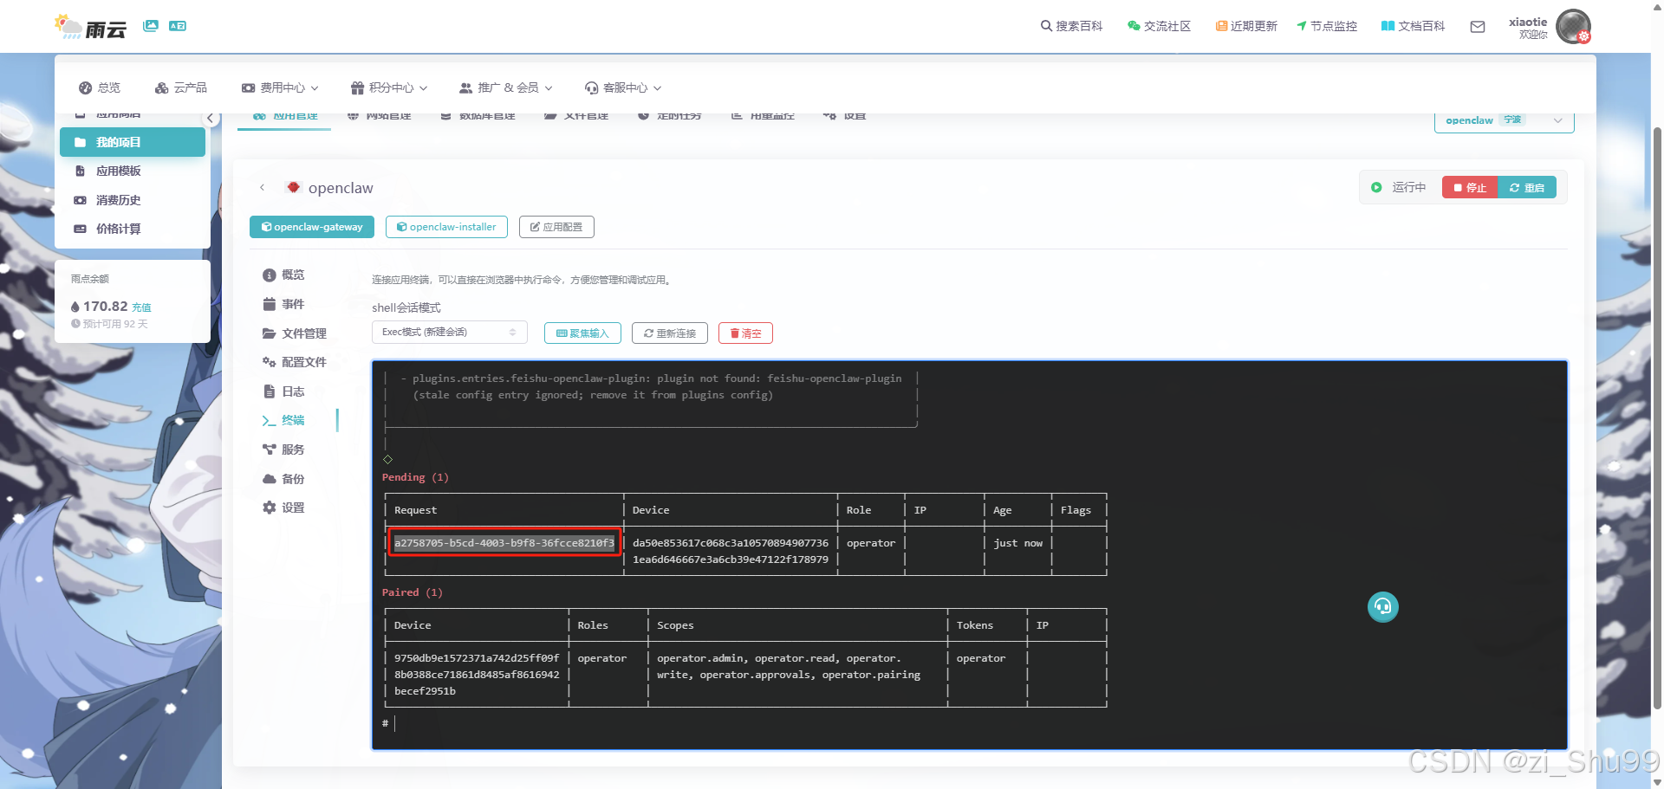Open the Exec模式 shell session mode selector

(449, 333)
